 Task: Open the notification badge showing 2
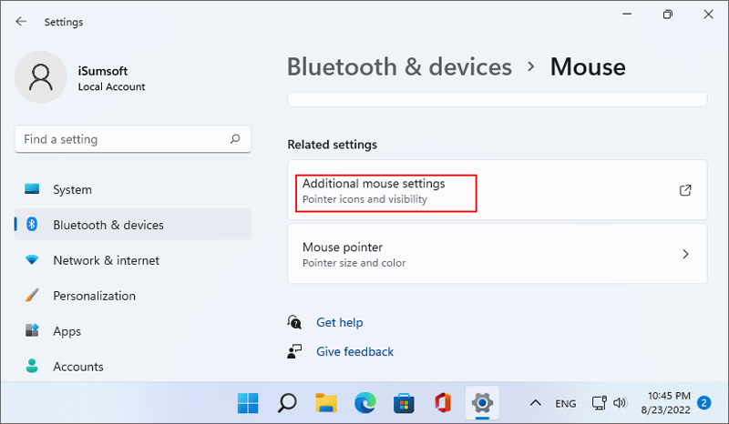tap(703, 403)
